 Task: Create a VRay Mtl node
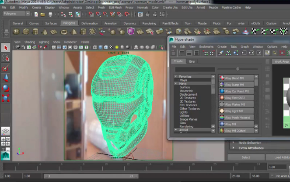click(236, 124)
